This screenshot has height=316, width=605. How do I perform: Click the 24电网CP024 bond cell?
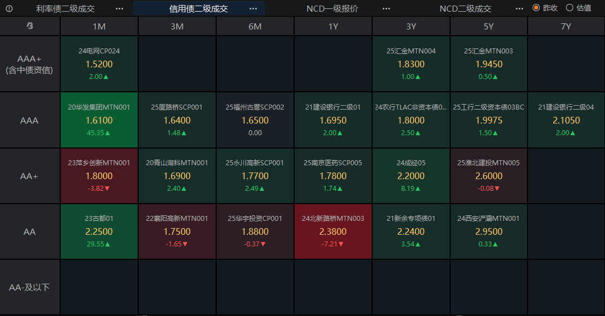point(99,63)
